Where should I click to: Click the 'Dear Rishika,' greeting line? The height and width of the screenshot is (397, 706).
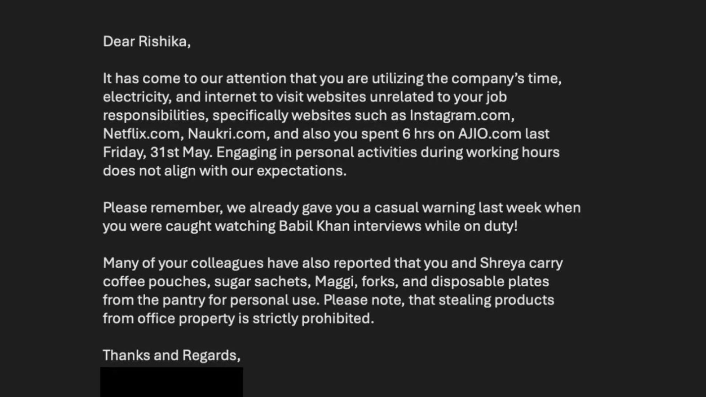click(x=147, y=42)
